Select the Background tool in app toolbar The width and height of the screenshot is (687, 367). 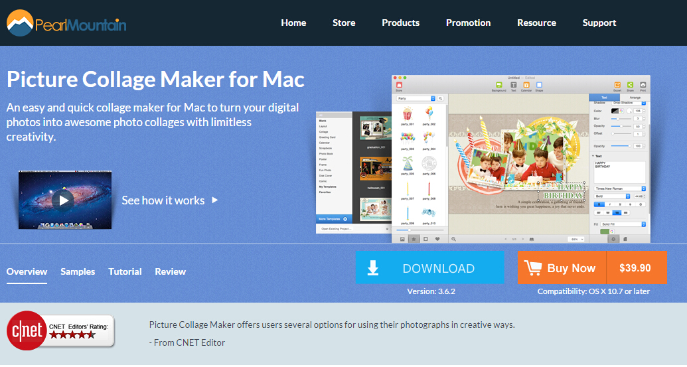pyautogui.click(x=499, y=85)
